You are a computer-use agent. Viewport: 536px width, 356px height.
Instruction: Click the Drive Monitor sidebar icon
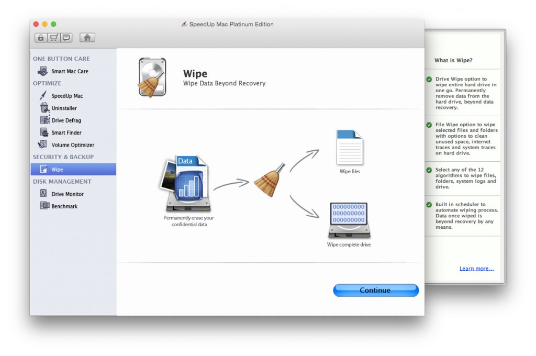click(x=44, y=194)
